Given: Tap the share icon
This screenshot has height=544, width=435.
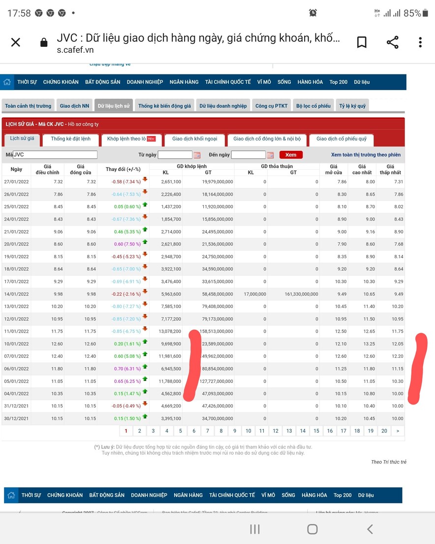Looking at the screenshot, I should tap(392, 42).
